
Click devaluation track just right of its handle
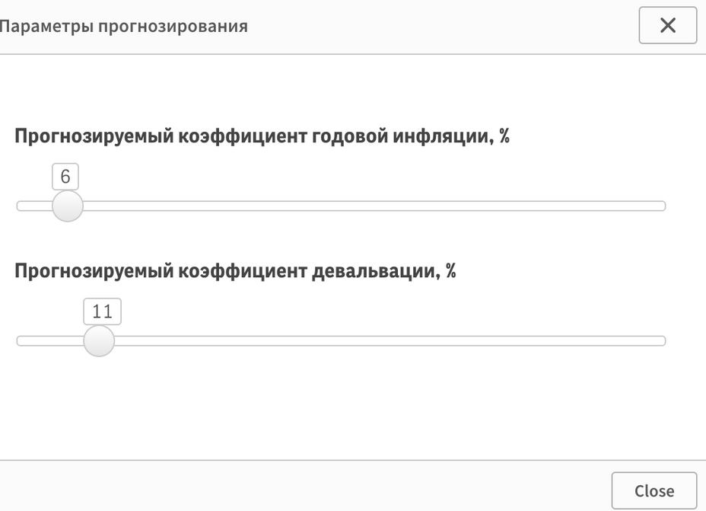click(x=131, y=340)
